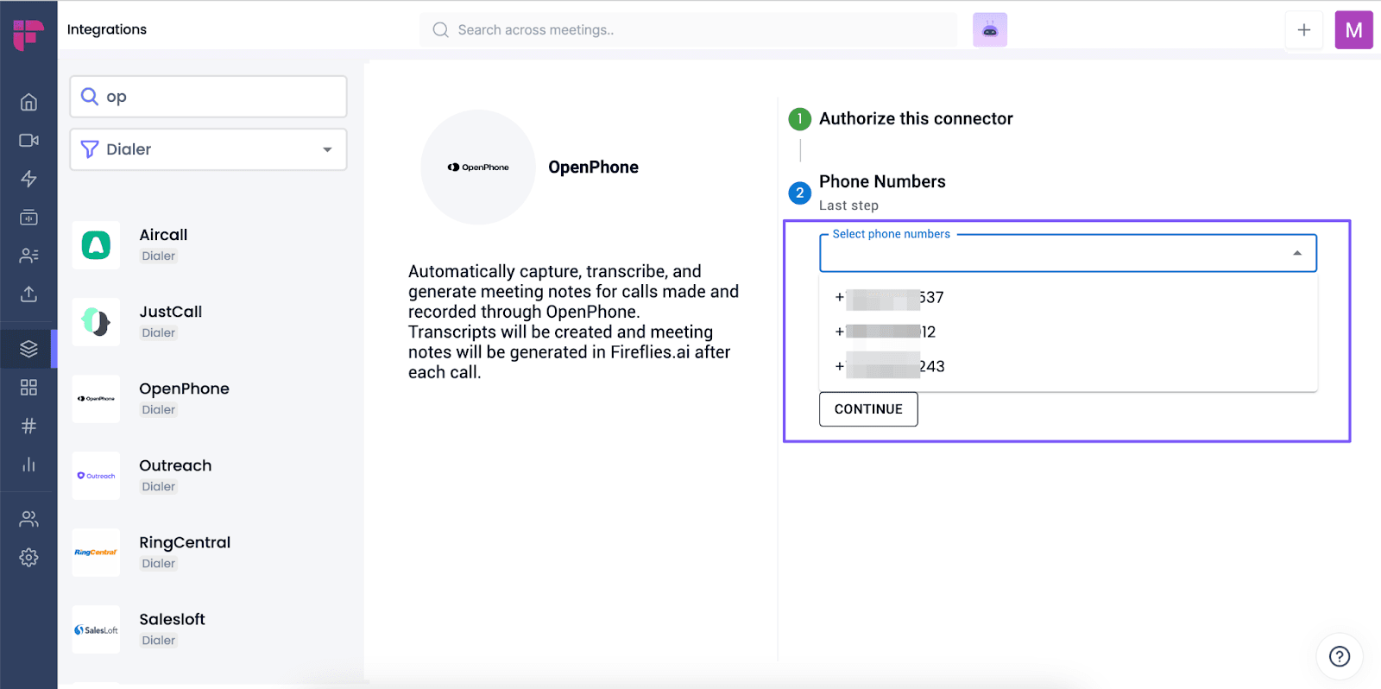Click the OpenPhone logo in list
Screen dimensions: 1381x689
[x=96, y=399]
